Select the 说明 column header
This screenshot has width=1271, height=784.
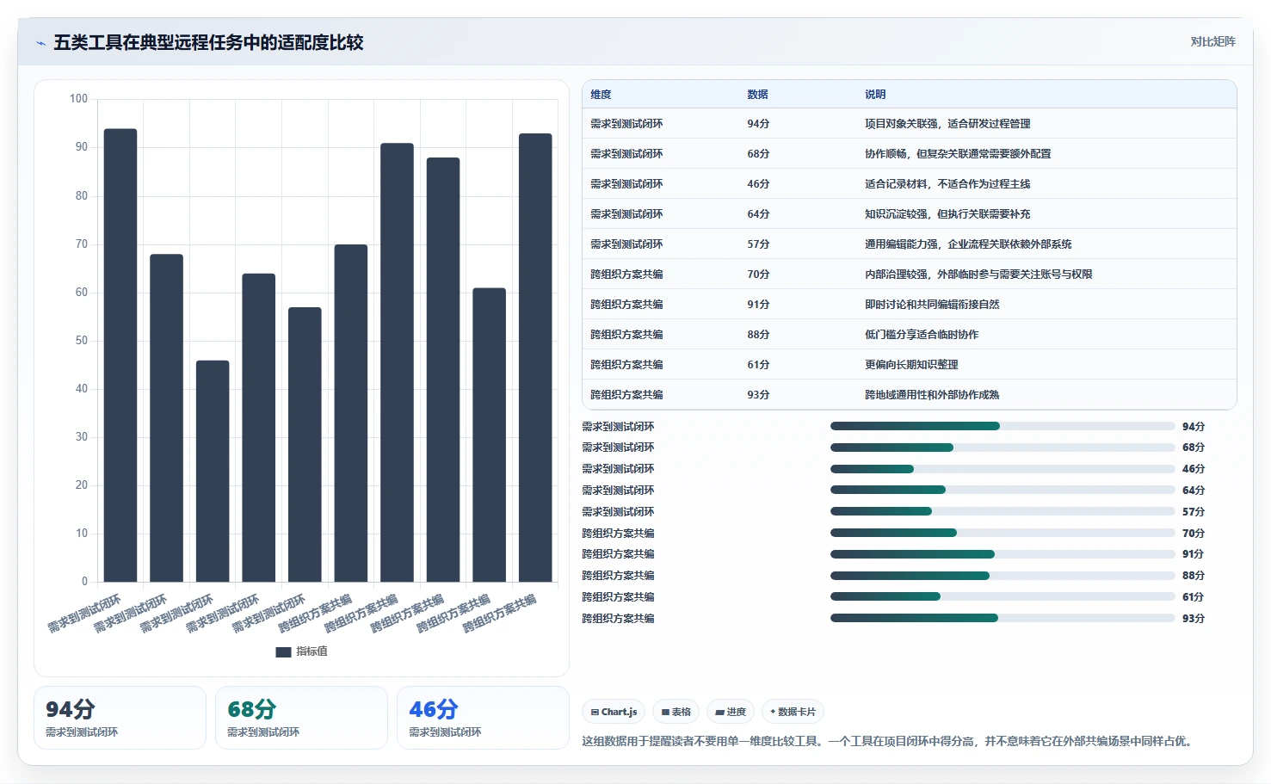point(875,95)
